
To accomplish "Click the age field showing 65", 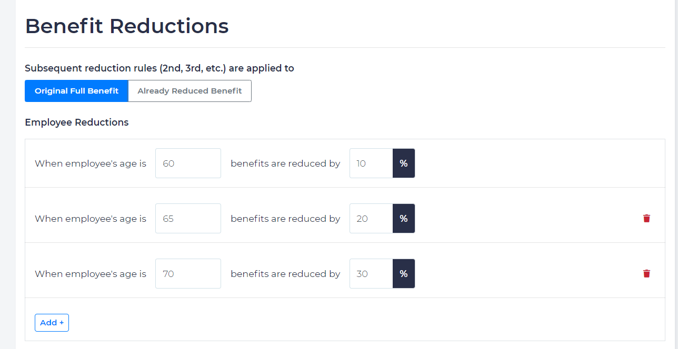I will point(188,218).
